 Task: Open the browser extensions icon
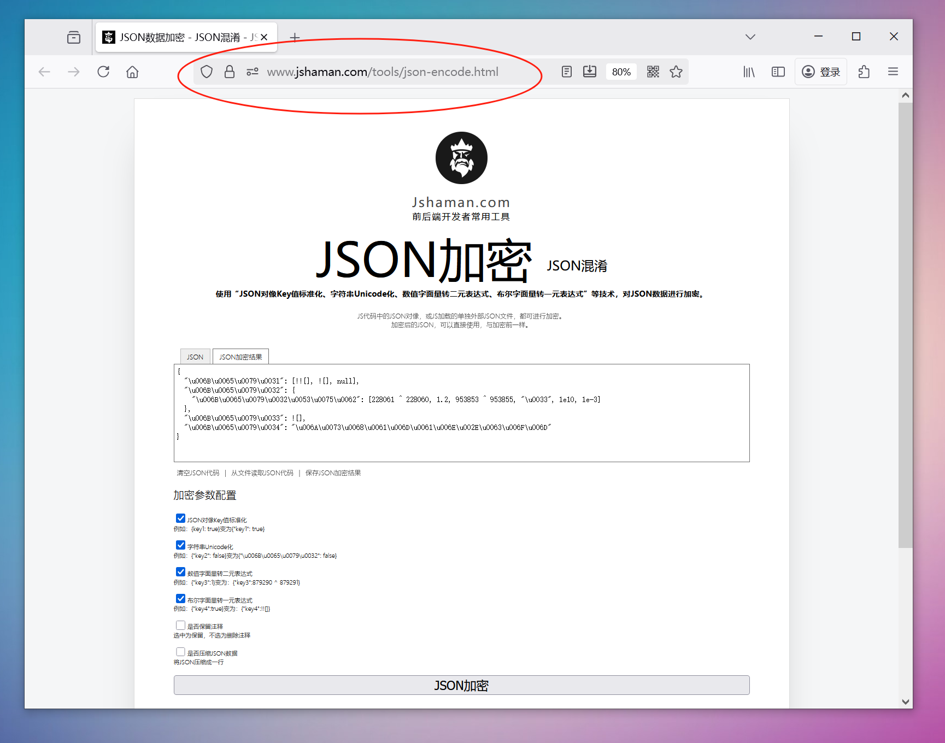[x=864, y=72]
